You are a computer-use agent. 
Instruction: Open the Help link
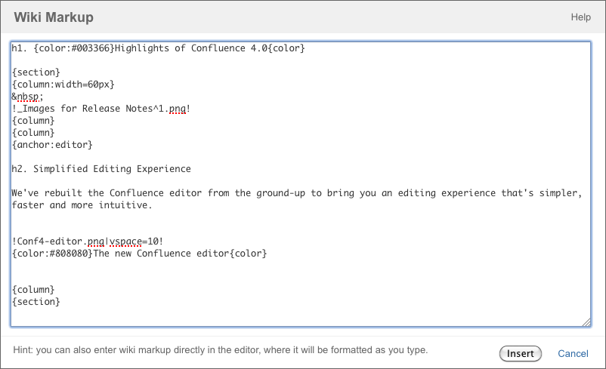[x=580, y=17]
